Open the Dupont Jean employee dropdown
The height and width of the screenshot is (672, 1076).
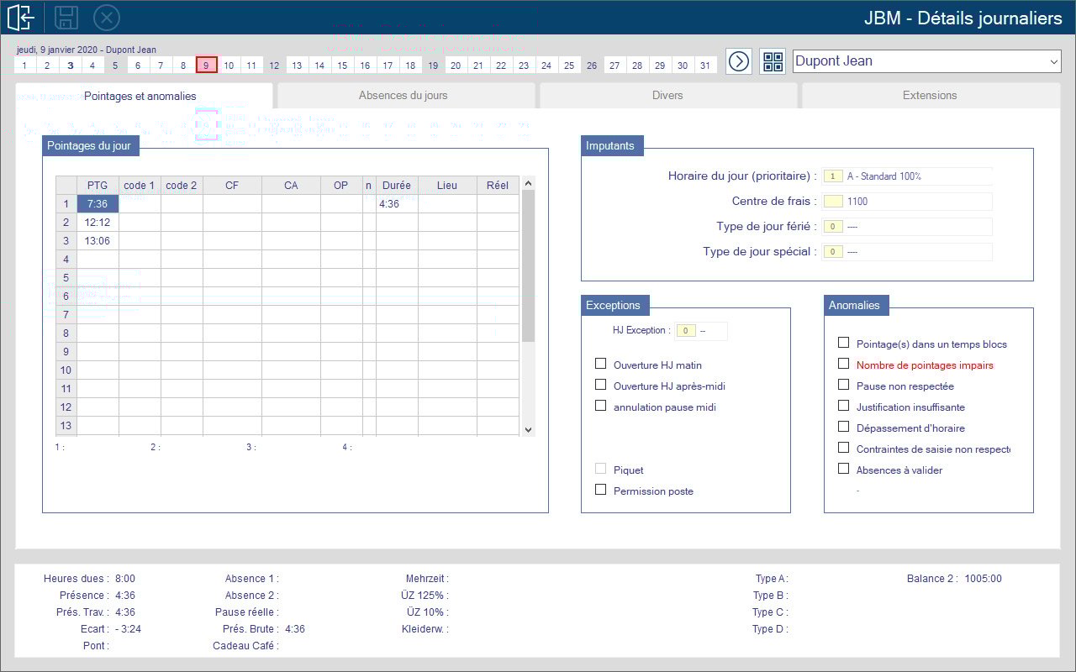click(x=926, y=61)
